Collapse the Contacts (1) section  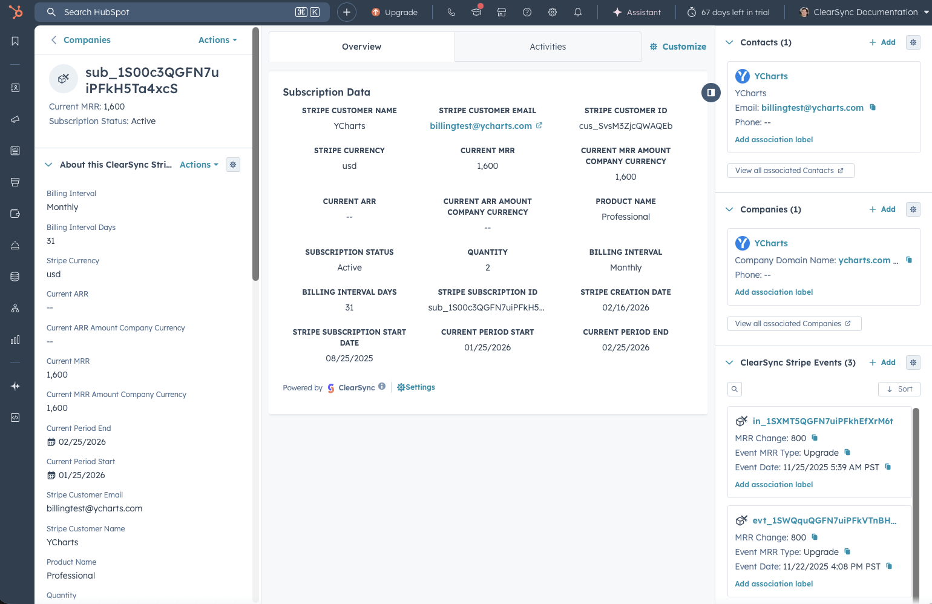click(729, 42)
